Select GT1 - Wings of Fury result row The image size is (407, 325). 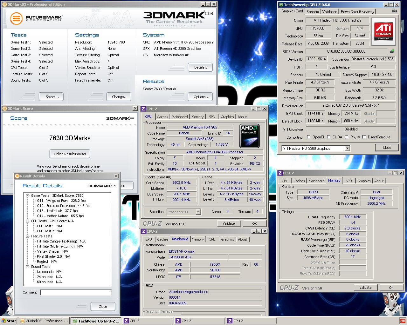tap(61, 201)
